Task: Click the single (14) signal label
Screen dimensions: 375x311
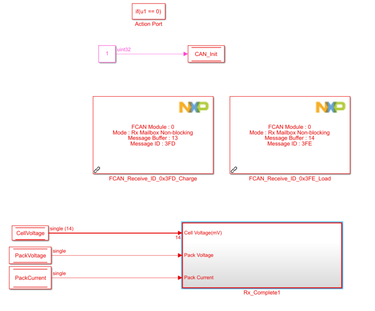Action: (x=62, y=228)
